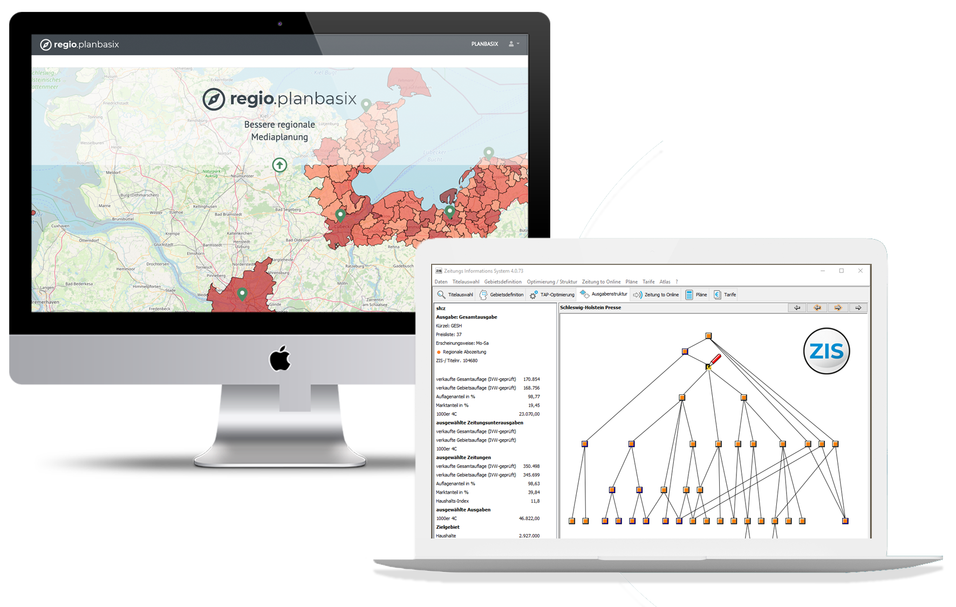956x607 pixels.
Task: Click the PLANBASIX navigation link
Action: 484,44
